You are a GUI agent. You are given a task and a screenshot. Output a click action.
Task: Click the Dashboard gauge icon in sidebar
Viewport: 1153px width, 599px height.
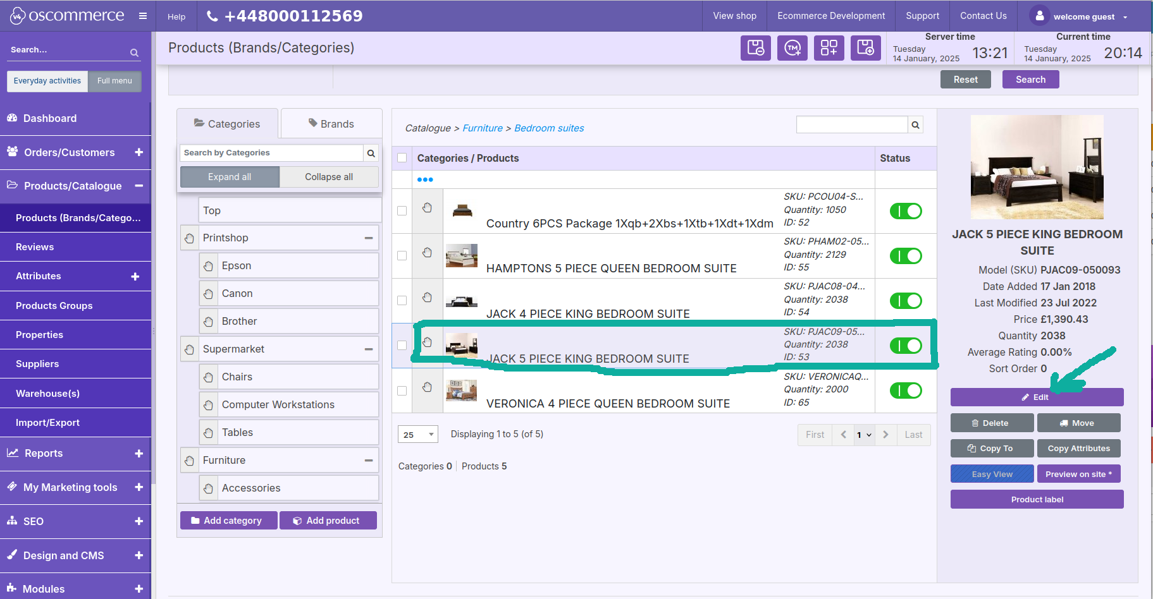(12, 118)
